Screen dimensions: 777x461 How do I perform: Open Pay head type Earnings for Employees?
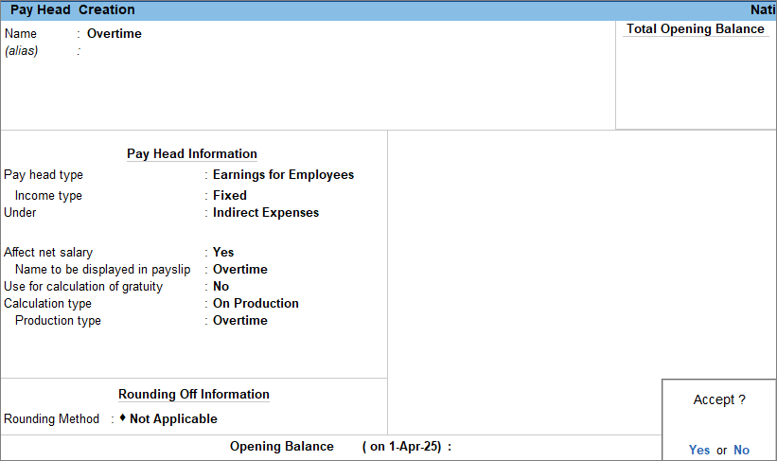[283, 174]
